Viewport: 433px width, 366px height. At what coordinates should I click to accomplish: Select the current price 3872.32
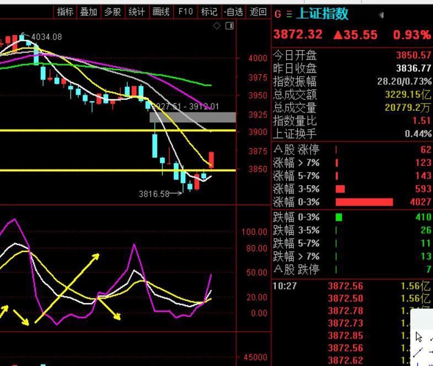pyautogui.click(x=298, y=35)
